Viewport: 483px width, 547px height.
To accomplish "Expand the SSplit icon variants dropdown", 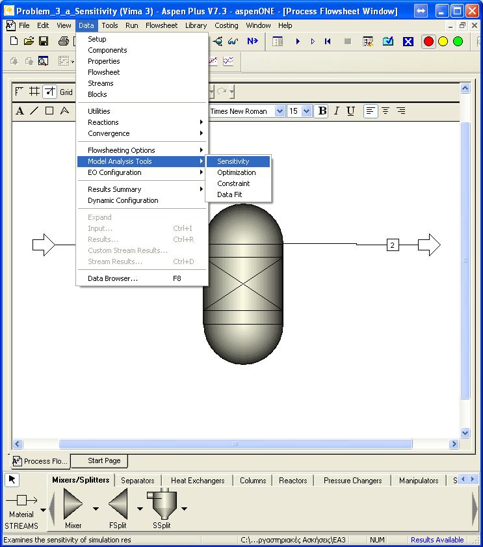I will [184, 509].
